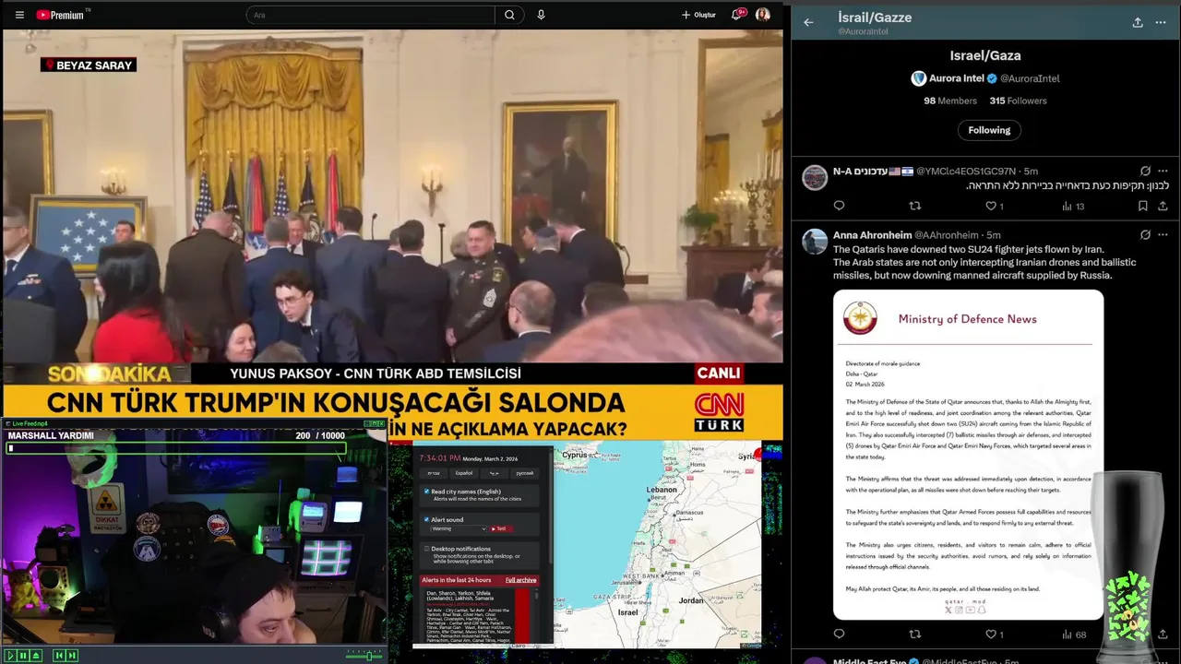The height and width of the screenshot is (664, 1181).
Task: Open more options in İsrail/Gazze header
Action: (x=1161, y=22)
